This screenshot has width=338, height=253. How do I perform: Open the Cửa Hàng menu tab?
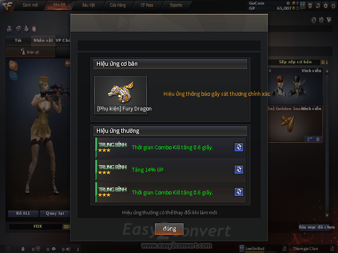point(118,5)
